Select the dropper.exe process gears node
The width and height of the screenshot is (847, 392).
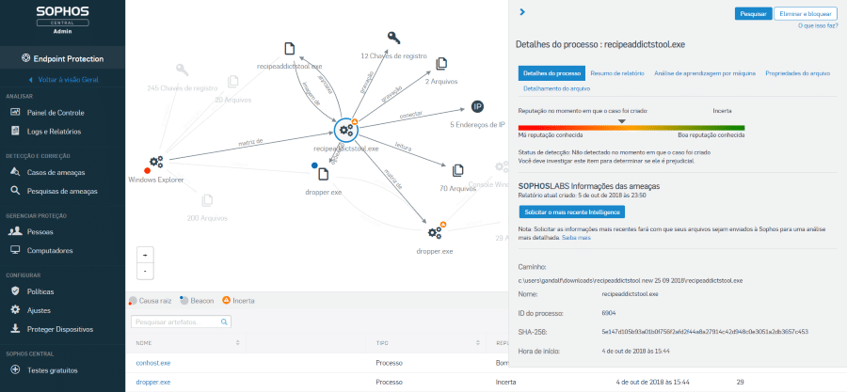pos(435,232)
